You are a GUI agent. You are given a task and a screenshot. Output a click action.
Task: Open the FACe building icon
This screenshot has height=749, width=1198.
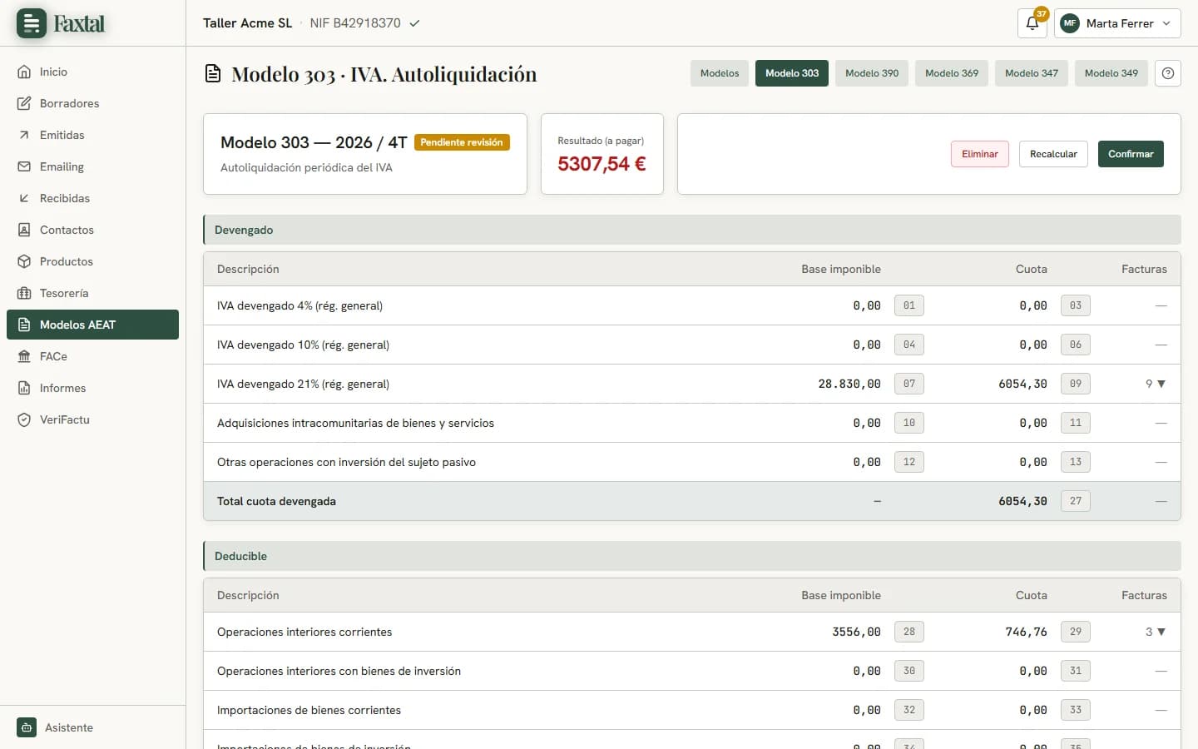pyautogui.click(x=24, y=356)
